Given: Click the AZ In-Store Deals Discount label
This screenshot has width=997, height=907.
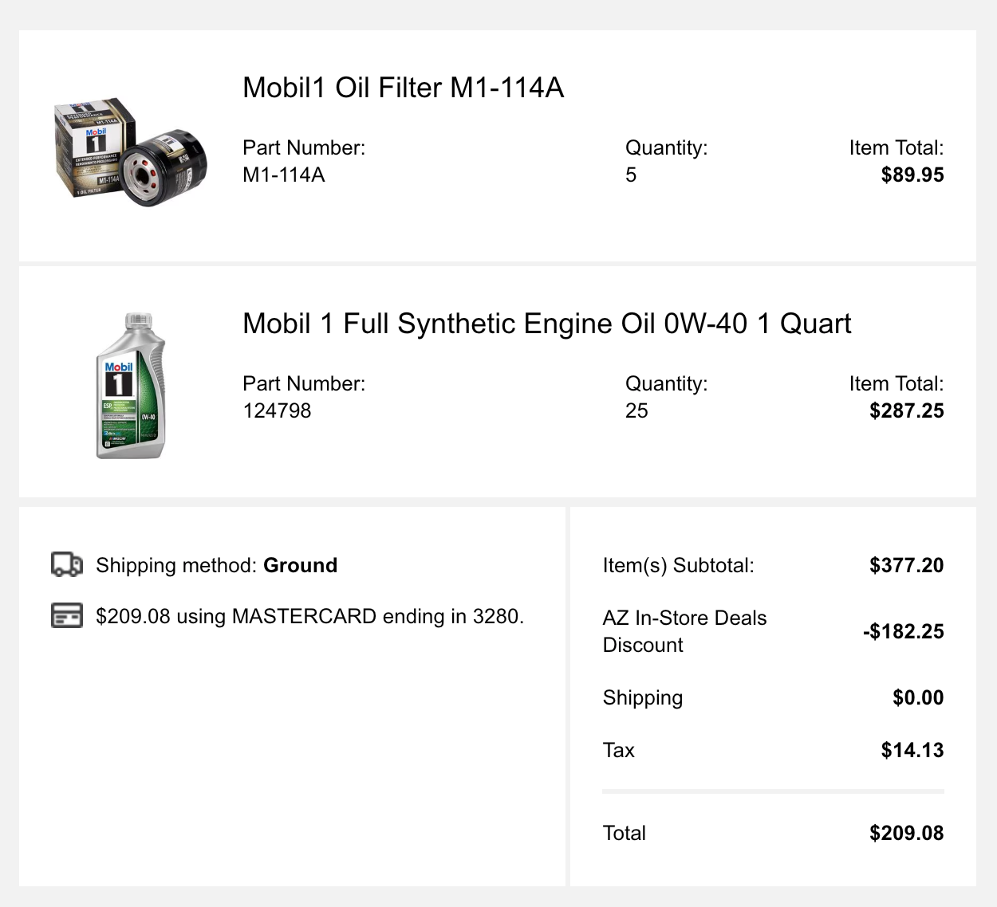Looking at the screenshot, I should click(x=684, y=631).
